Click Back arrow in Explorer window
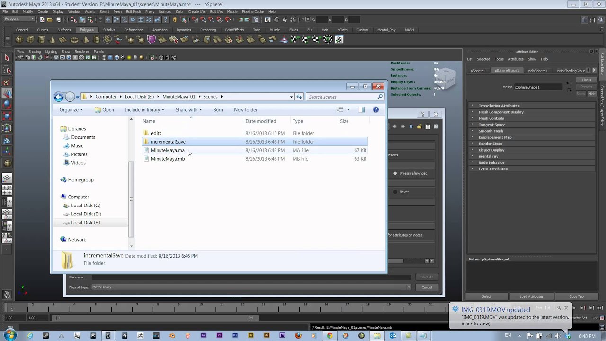This screenshot has height=341, width=606. tap(59, 97)
